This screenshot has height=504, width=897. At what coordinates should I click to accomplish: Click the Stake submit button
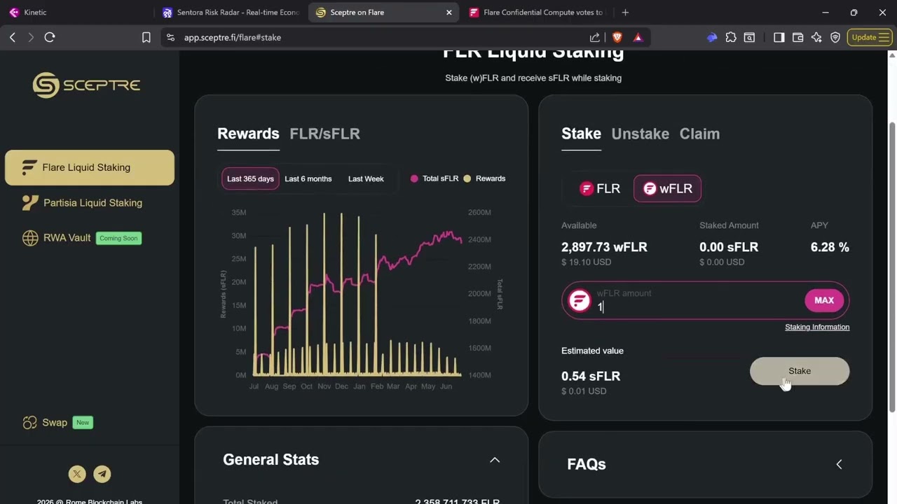[800, 371]
